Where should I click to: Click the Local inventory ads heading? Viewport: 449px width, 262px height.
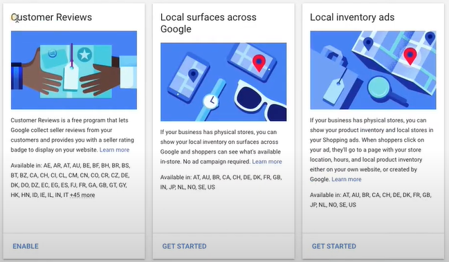(x=352, y=17)
